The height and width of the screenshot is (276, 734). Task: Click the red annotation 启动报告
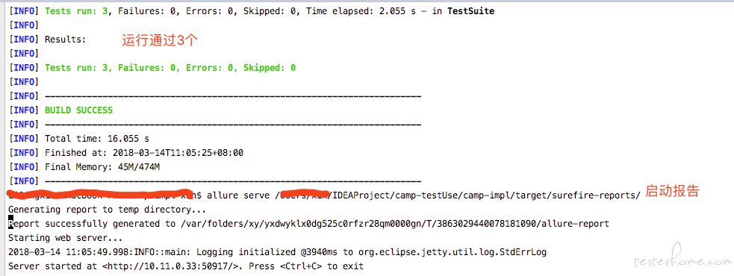tap(672, 191)
